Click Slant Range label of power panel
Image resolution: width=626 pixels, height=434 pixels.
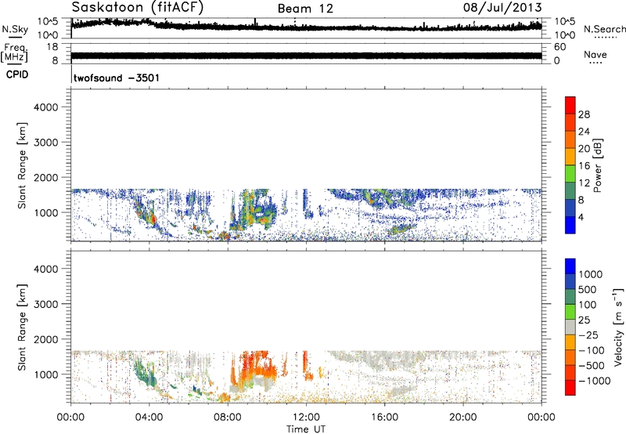point(22,165)
